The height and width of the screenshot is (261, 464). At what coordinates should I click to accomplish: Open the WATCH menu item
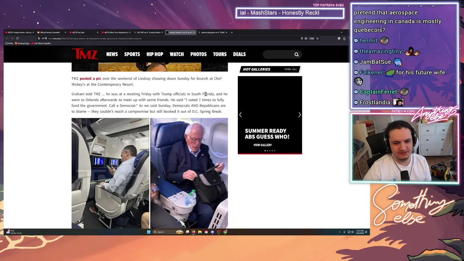177,54
